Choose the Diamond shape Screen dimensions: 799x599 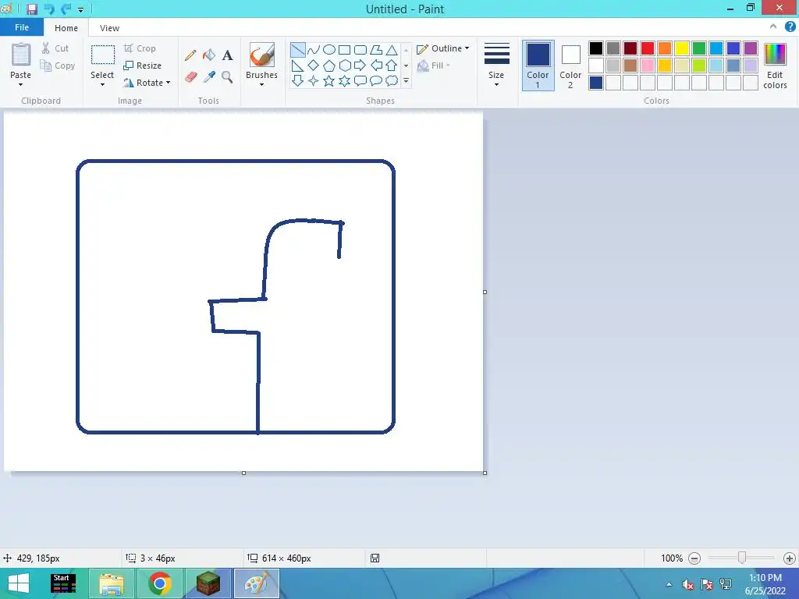click(x=314, y=66)
